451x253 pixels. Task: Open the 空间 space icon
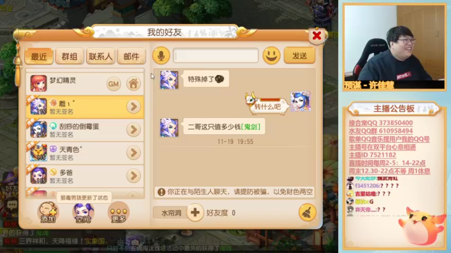click(x=83, y=213)
